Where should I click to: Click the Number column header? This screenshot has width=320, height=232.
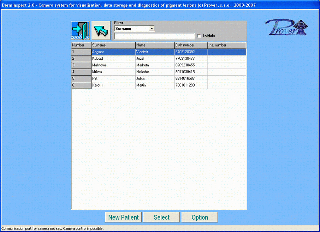pyautogui.click(x=81, y=45)
